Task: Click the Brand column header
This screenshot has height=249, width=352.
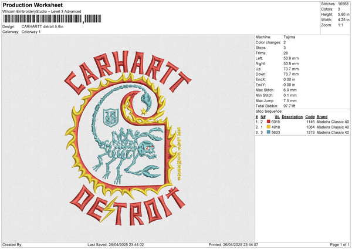Action: (322, 116)
